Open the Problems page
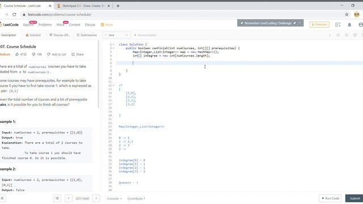 (x=45, y=25)
